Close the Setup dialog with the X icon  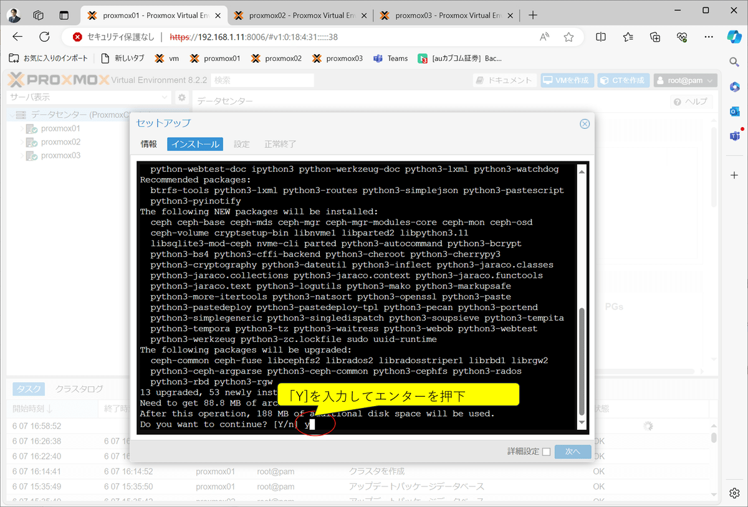point(585,124)
